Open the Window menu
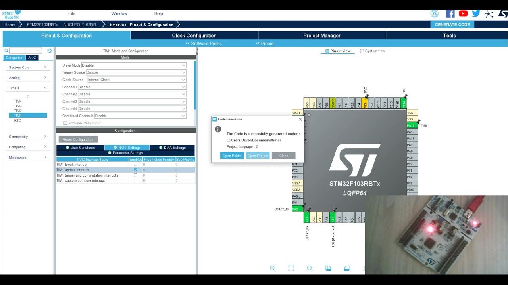This screenshot has width=508, height=285. [x=119, y=13]
